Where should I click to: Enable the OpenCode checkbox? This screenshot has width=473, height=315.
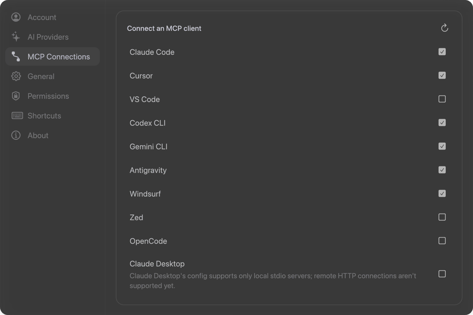tap(442, 241)
